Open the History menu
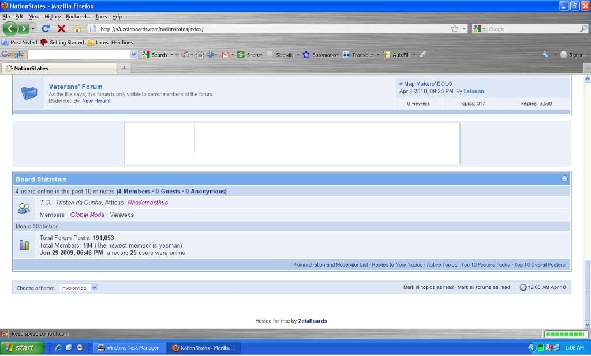Screen dimensions: 591x356 pos(53,17)
